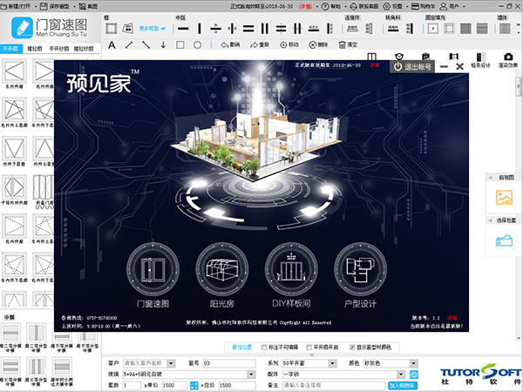Open the 新建/打开 menu in title bar
The height and width of the screenshot is (392, 523).
[x=17, y=6]
